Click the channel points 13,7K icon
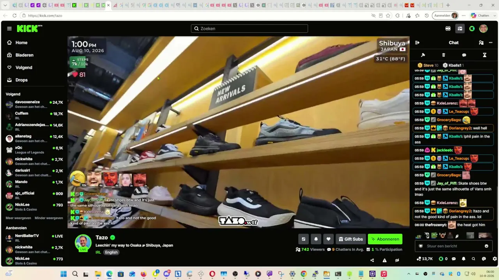The width and height of the screenshot is (499, 280). coord(425,259)
